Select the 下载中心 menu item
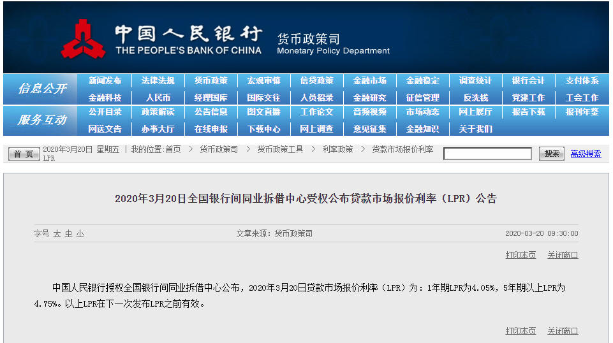This screenshot has width=613, height=343. (263, 129)
